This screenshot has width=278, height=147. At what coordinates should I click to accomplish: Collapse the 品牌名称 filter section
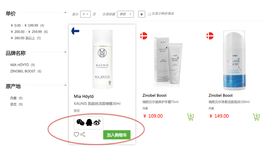pos(65,52)
